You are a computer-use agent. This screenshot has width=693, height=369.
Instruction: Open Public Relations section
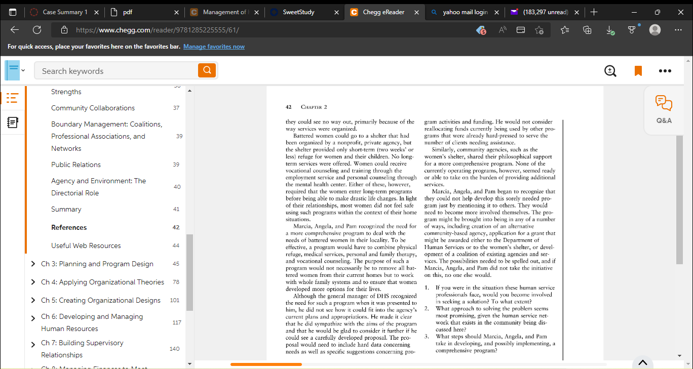(x=76, y=165)
